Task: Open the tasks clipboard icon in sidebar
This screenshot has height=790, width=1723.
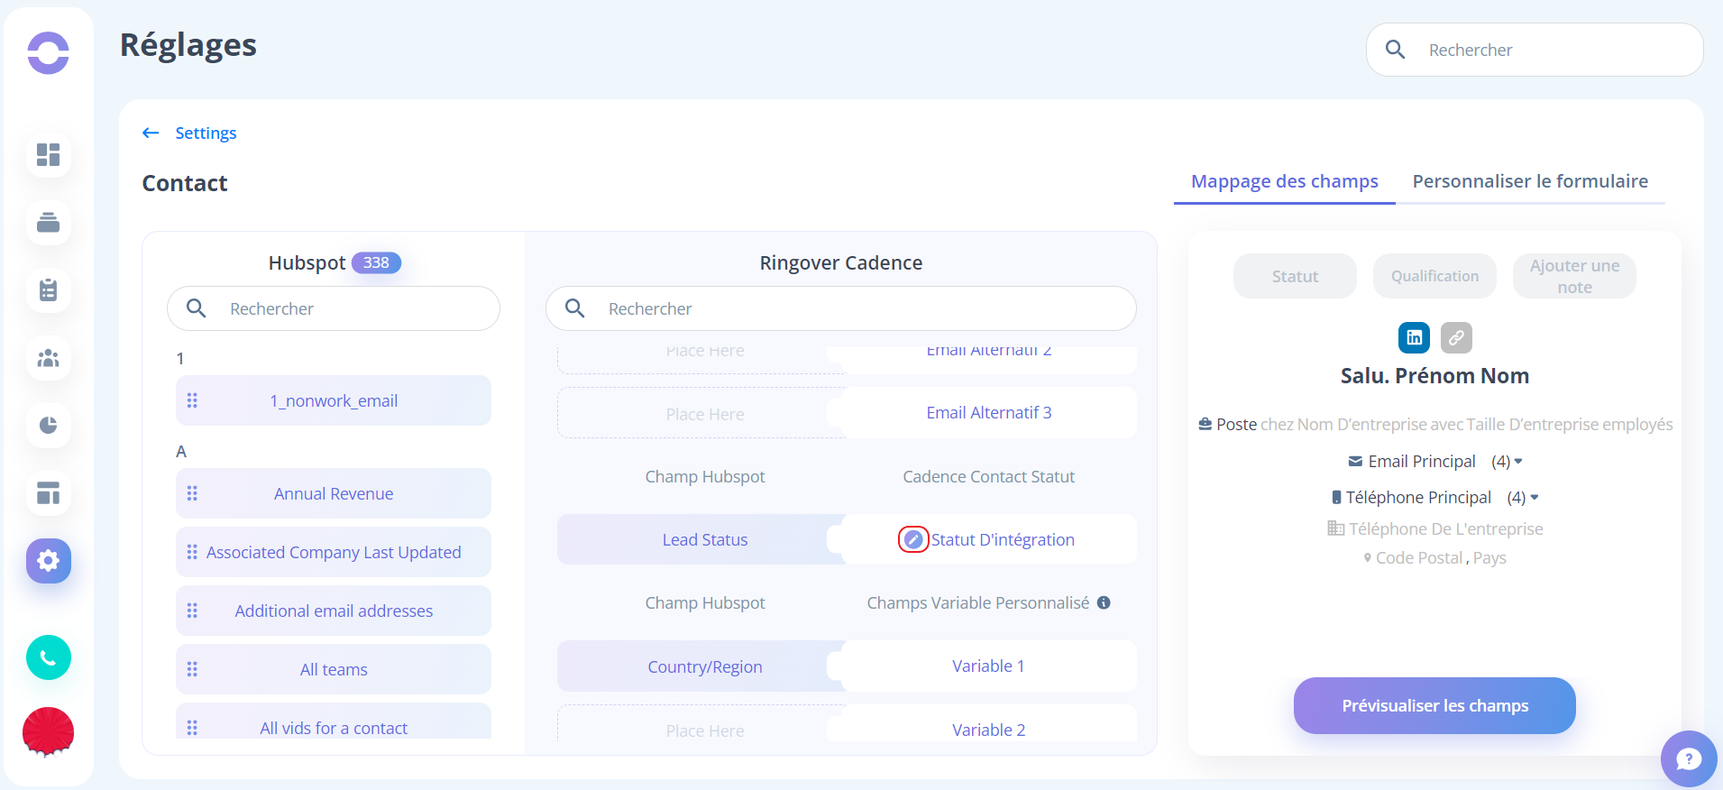Action: click(49, 290)
